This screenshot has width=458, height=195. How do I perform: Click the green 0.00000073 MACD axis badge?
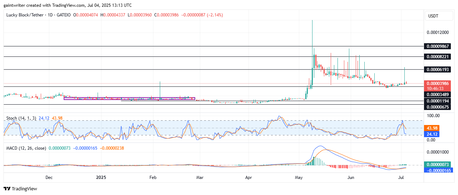point(438,164)
